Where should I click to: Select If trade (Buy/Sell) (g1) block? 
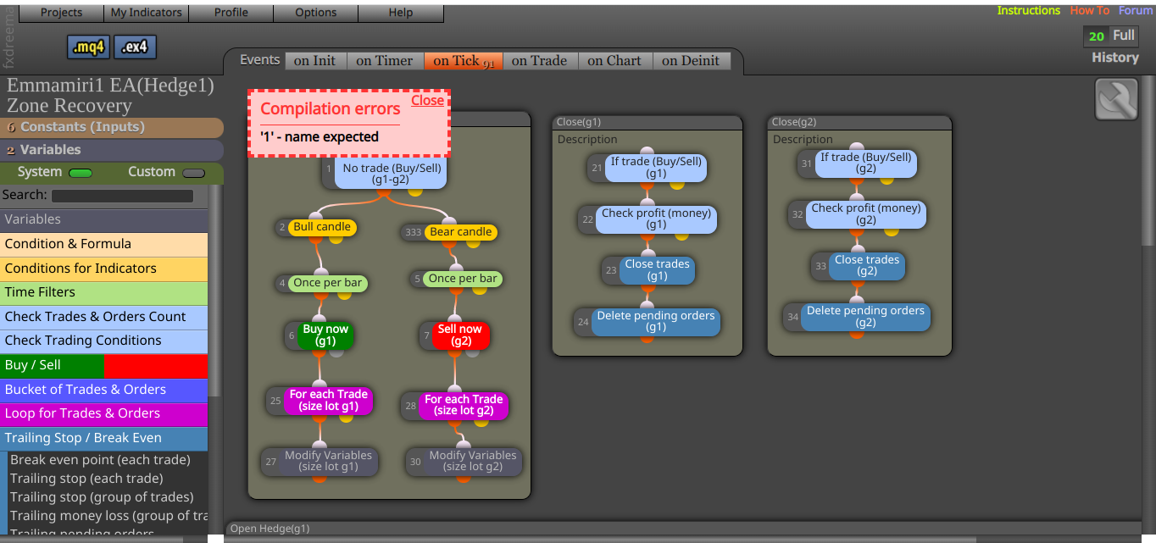657,168
